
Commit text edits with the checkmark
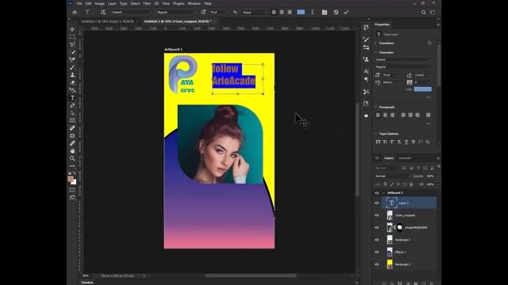pyautogui.click(x=346, y=13)
